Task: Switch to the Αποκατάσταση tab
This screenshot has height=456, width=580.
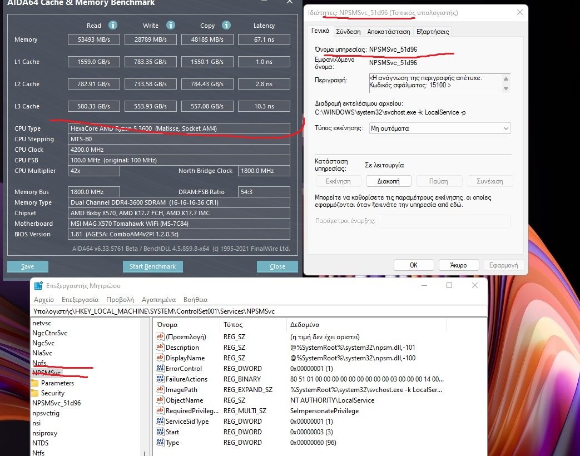Action: click(x=388, y=32)
